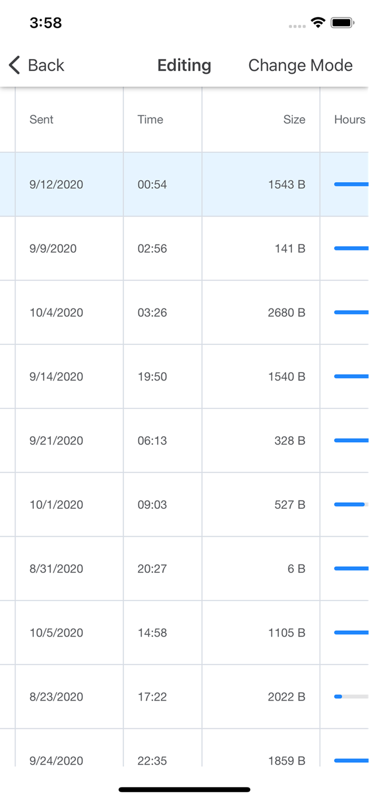Image resolution: width=369 pixels, height=800 pixels.
Task: Select the 9/12/2020 sent date cell
Action: point(56,184)
